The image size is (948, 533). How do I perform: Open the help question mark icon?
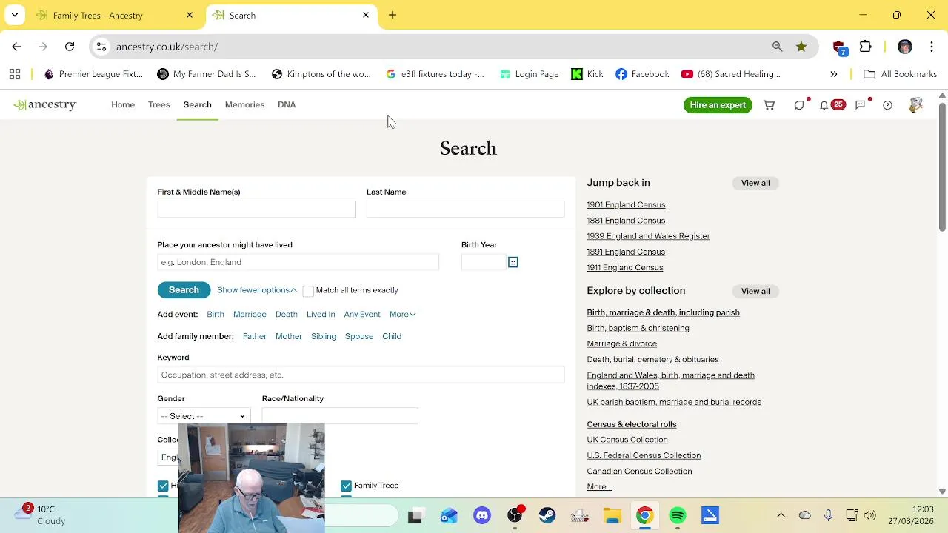[x=887, y=105]
